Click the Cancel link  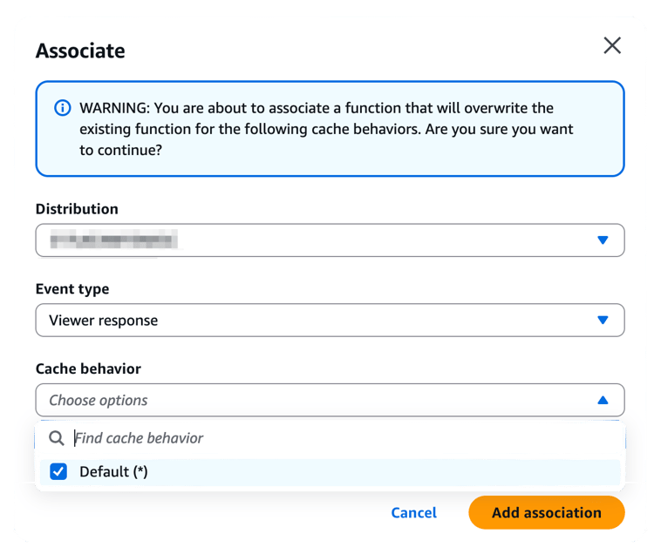pyautogui.click(x=413, y=513)
